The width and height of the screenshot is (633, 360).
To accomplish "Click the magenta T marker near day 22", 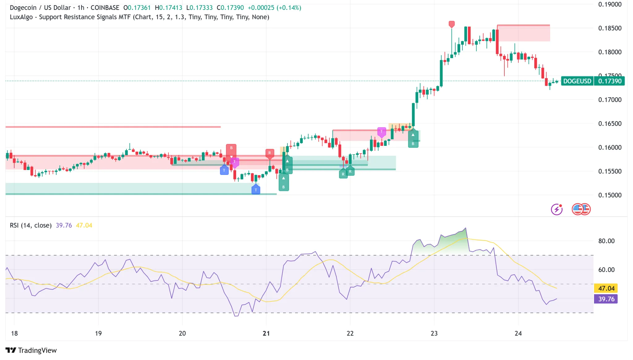I will pyautogui.click(x=382, y=132).
